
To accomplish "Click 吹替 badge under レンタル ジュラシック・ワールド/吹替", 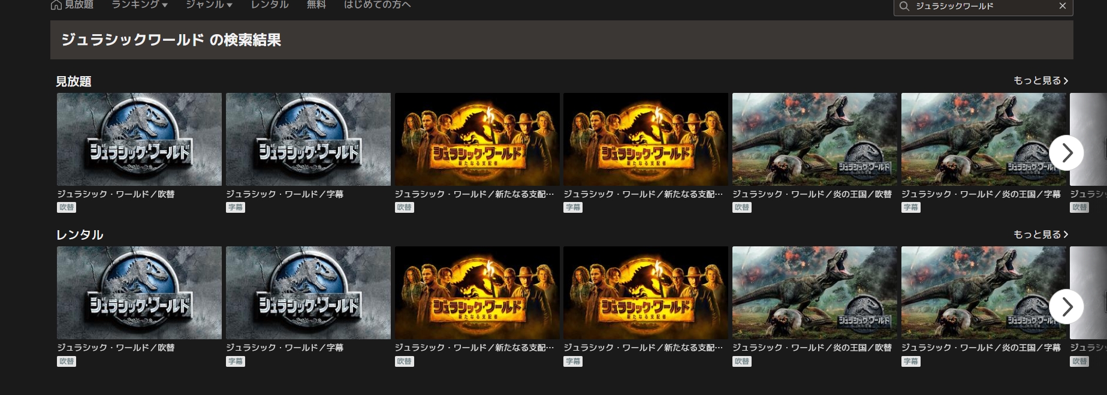I will point(67,361).
